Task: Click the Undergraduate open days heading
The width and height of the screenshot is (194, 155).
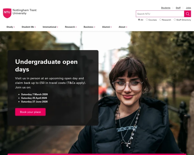Action: [46, 66]
